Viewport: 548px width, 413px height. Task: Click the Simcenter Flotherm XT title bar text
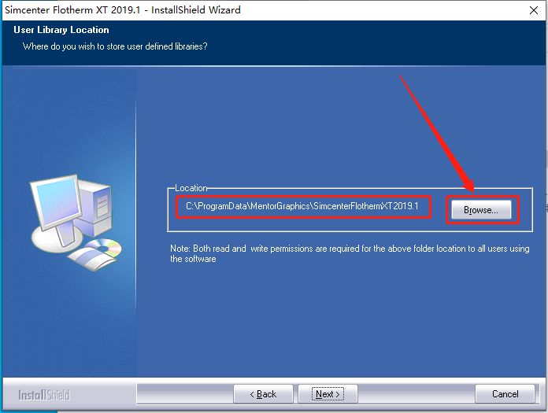123,9
